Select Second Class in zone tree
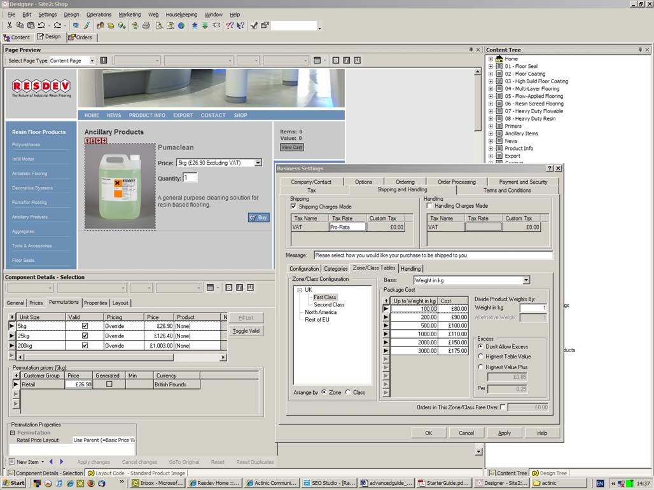654x490 pixels. point(329,305)
